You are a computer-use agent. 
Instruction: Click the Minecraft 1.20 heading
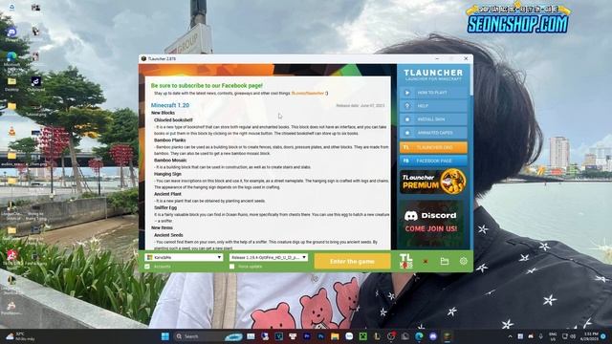coord(170,105)
